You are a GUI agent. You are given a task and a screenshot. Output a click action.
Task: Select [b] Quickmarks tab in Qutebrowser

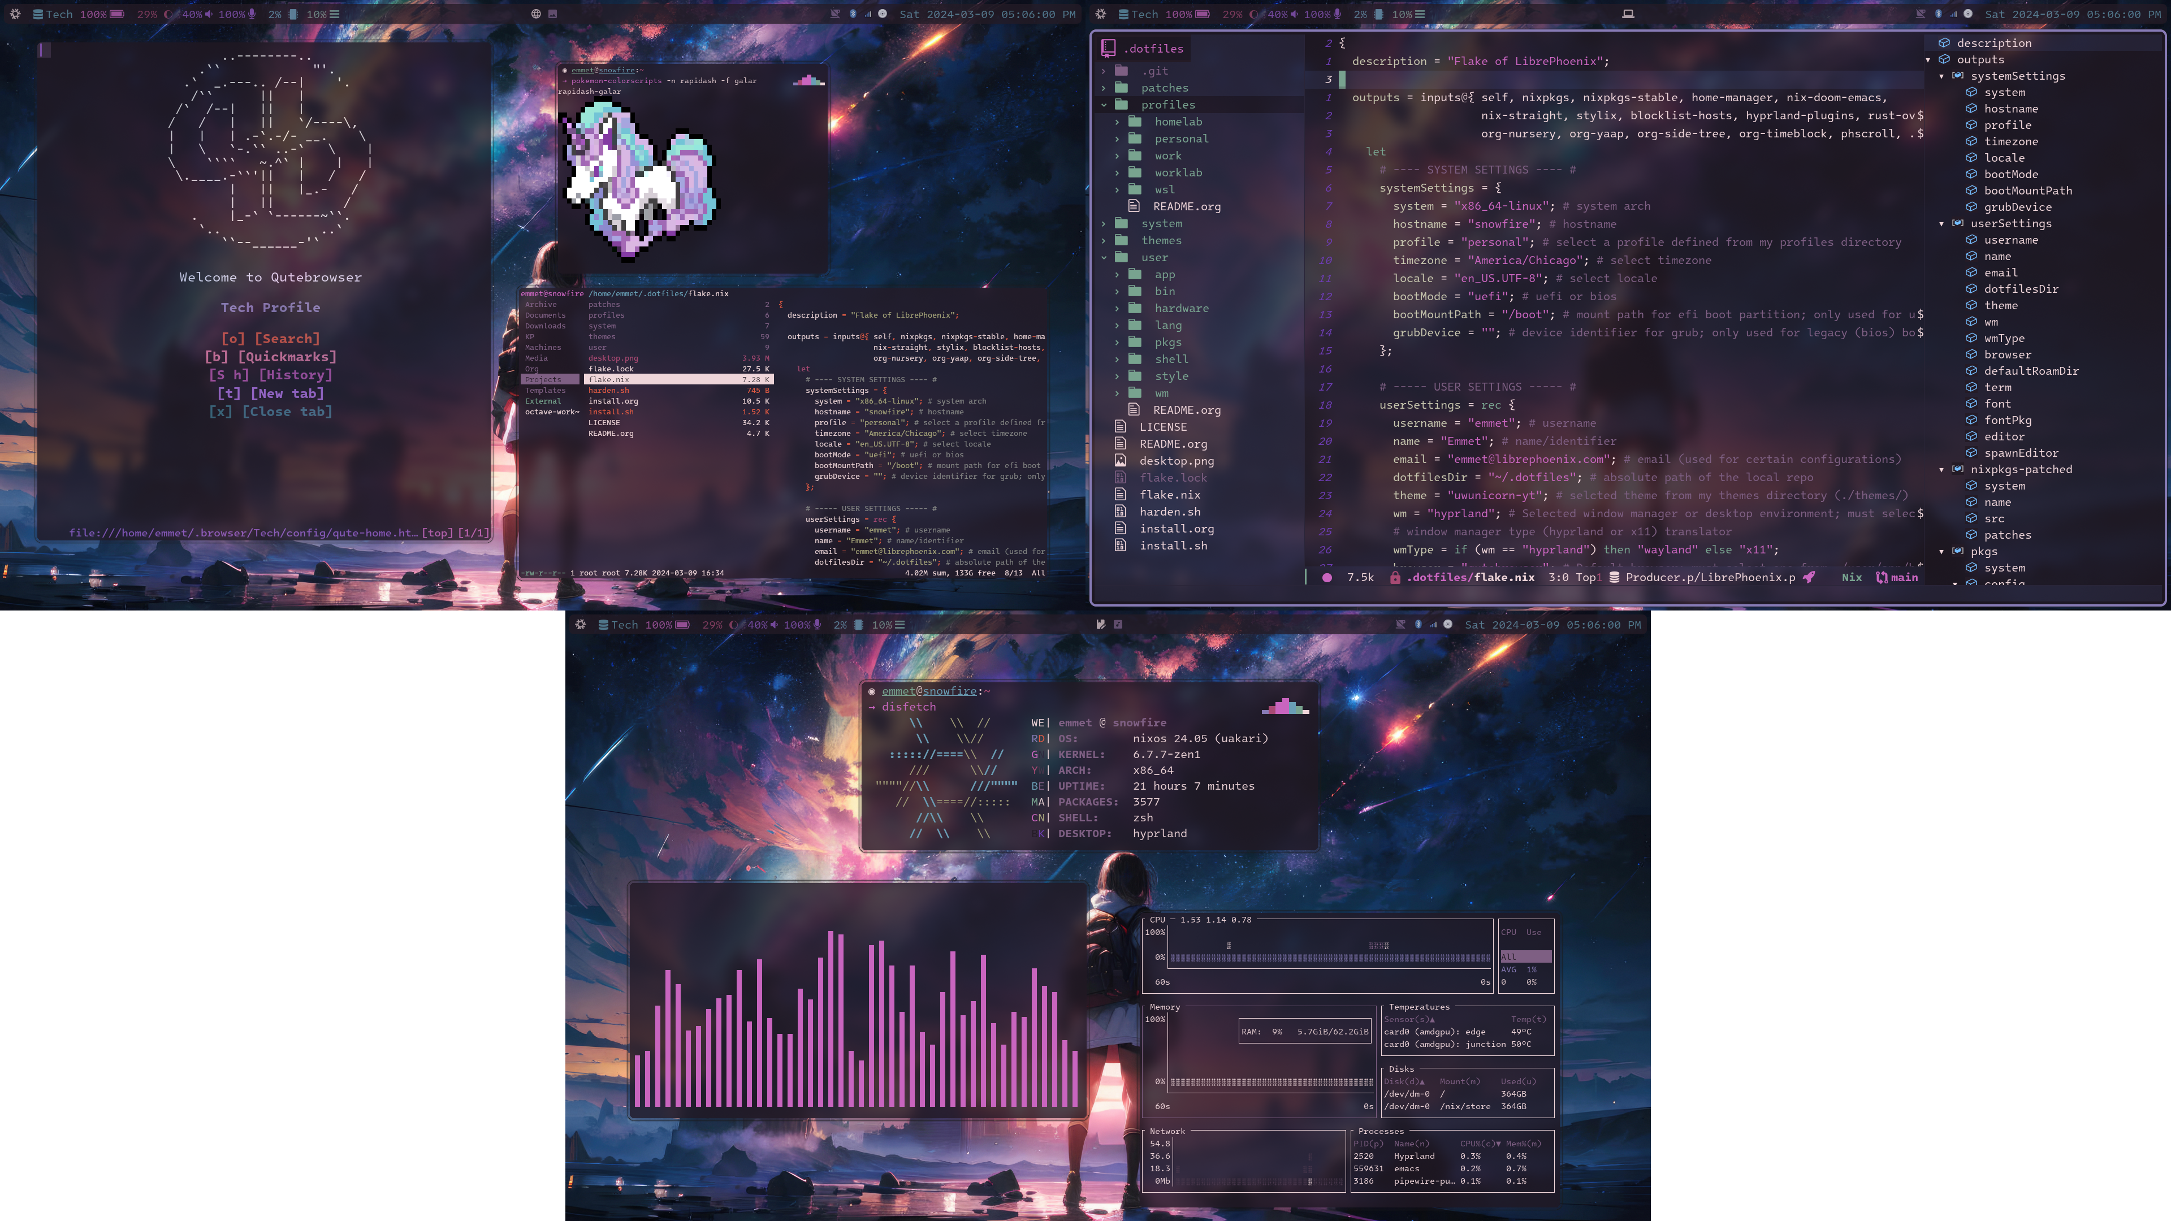[269, 355]
